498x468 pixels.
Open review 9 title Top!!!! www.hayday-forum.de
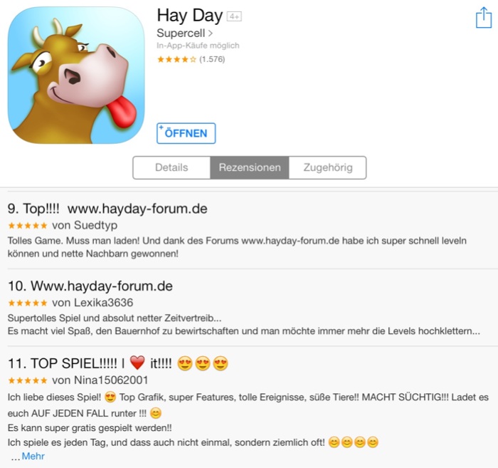[x=107, y=209]
